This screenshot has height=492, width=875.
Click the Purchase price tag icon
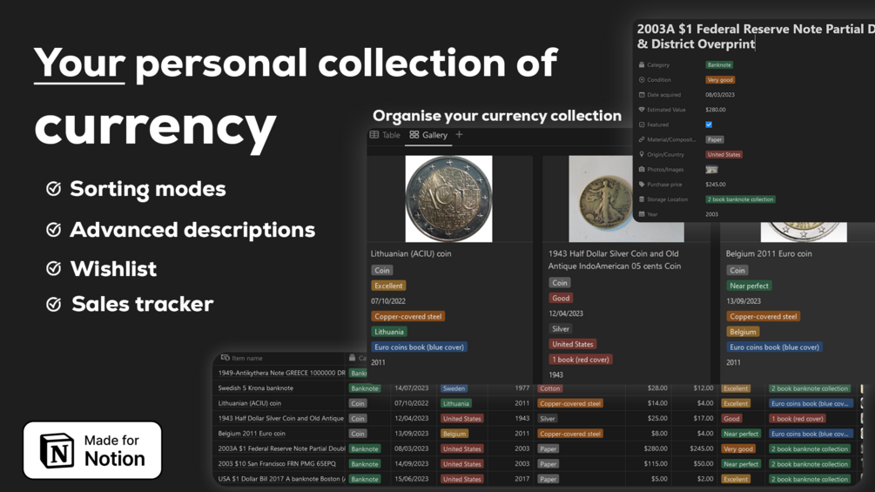tap(641, 184)
